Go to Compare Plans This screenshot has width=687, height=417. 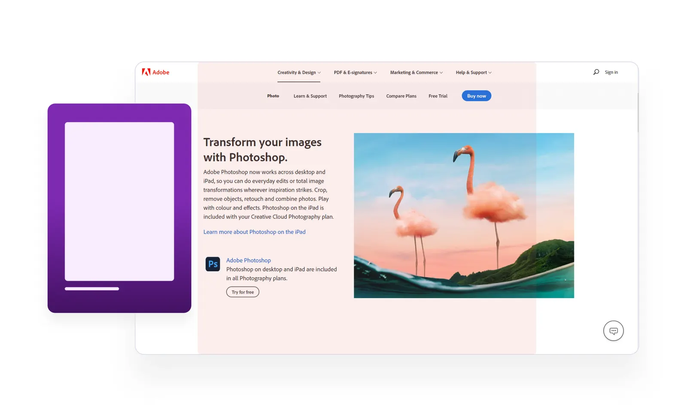tap(401, 96)
